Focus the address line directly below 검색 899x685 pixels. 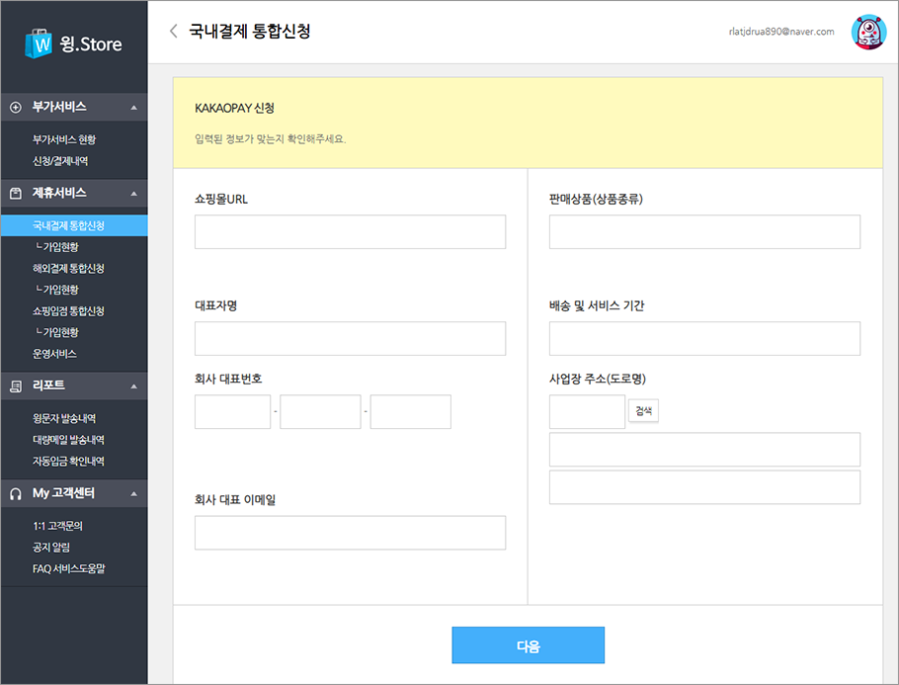(x=704, y=449)
